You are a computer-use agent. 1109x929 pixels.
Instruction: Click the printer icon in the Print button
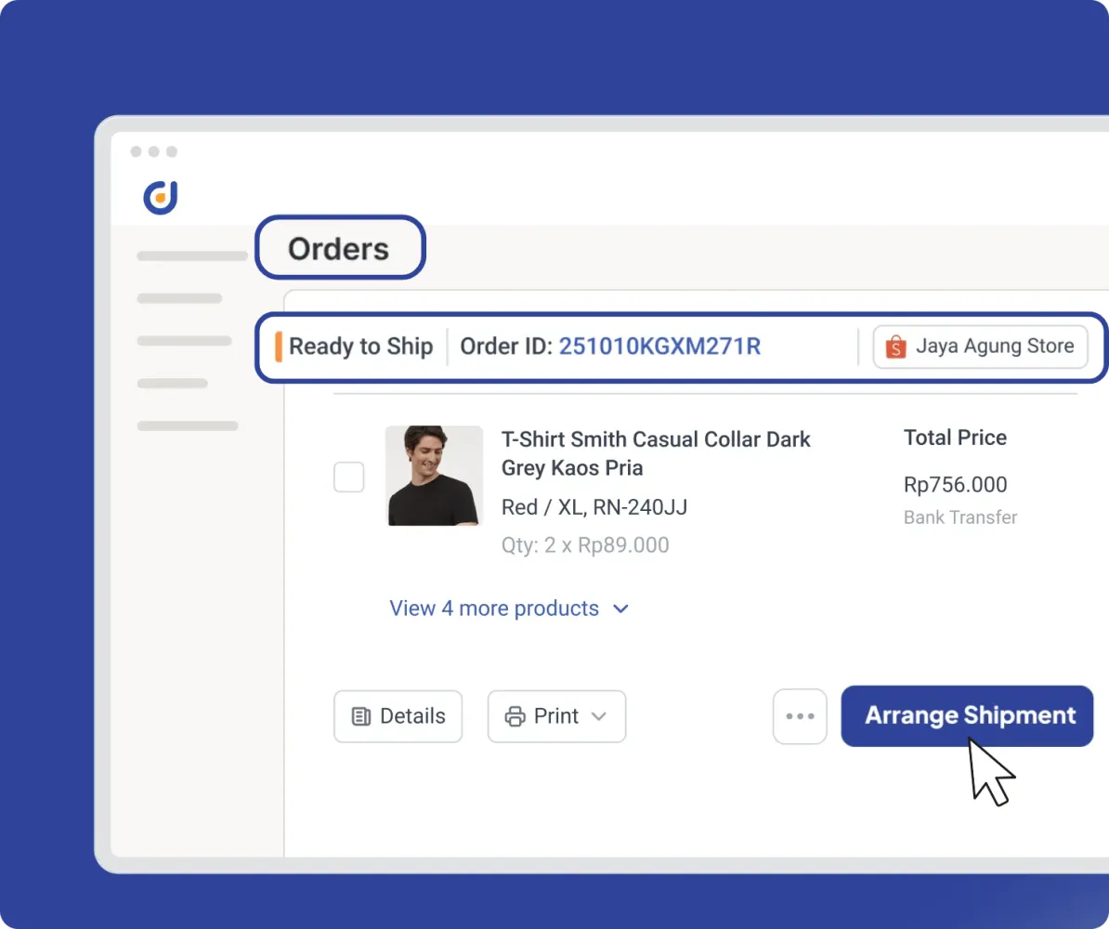(515, 717)
